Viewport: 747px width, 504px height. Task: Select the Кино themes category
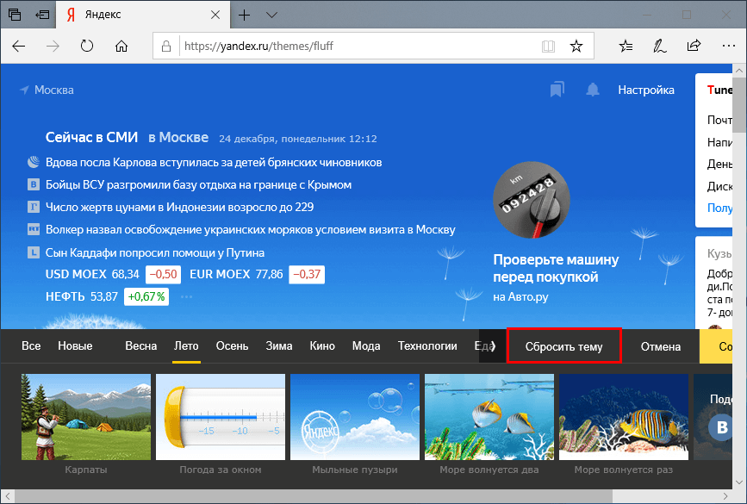(322, 345)
